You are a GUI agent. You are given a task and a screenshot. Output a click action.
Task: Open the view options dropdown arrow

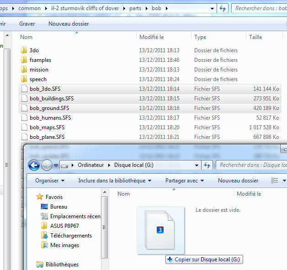284,181
